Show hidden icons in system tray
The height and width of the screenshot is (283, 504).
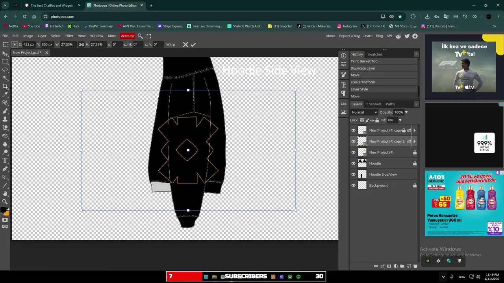443,277
